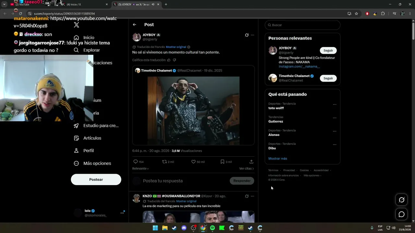The height and width of the screenshot is (233, 415).
Task: Open Explorar in the sidebar
Action: [x=87, y=50]
